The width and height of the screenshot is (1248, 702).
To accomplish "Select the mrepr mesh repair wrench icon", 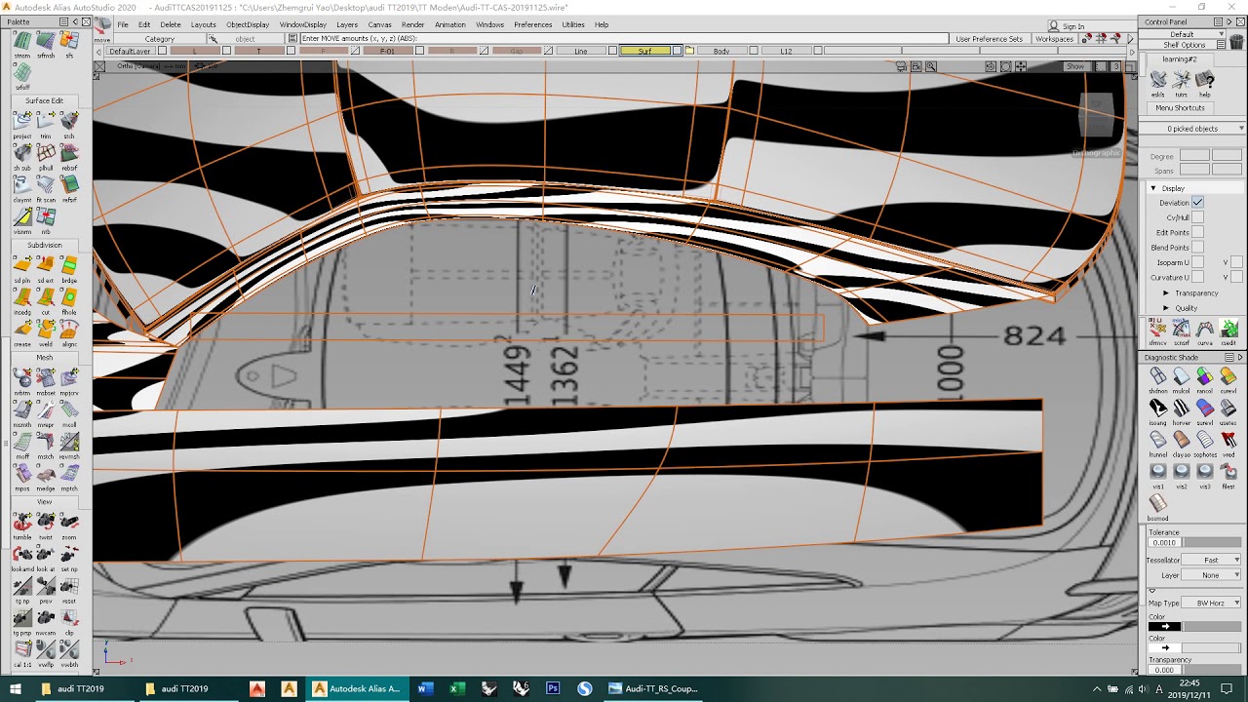I will [x=46, y=409].
